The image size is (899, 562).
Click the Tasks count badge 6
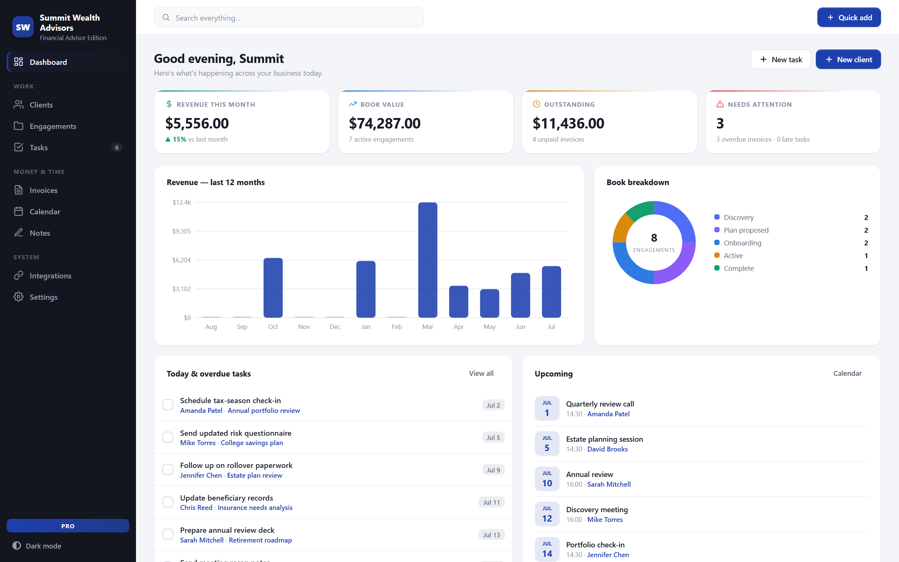pyautogui.click(x=117, y=147)
